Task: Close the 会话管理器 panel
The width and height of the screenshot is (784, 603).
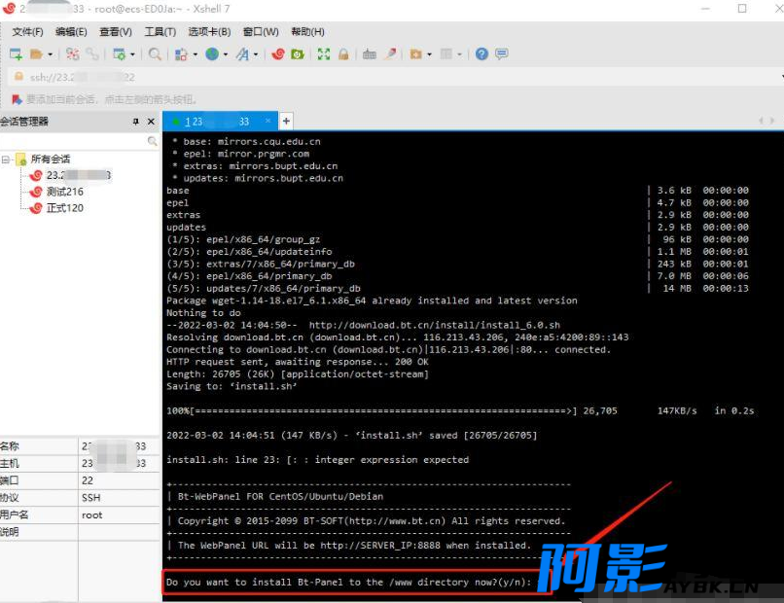Action: (151, 122)
